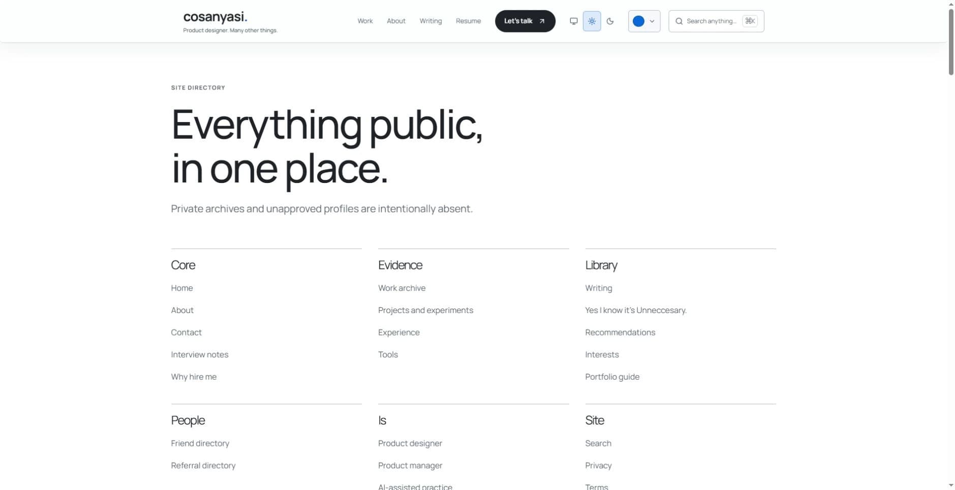The image size is (955, 490).
Task: Click the search magnifier icon
Action: click(x=679, y=21)
